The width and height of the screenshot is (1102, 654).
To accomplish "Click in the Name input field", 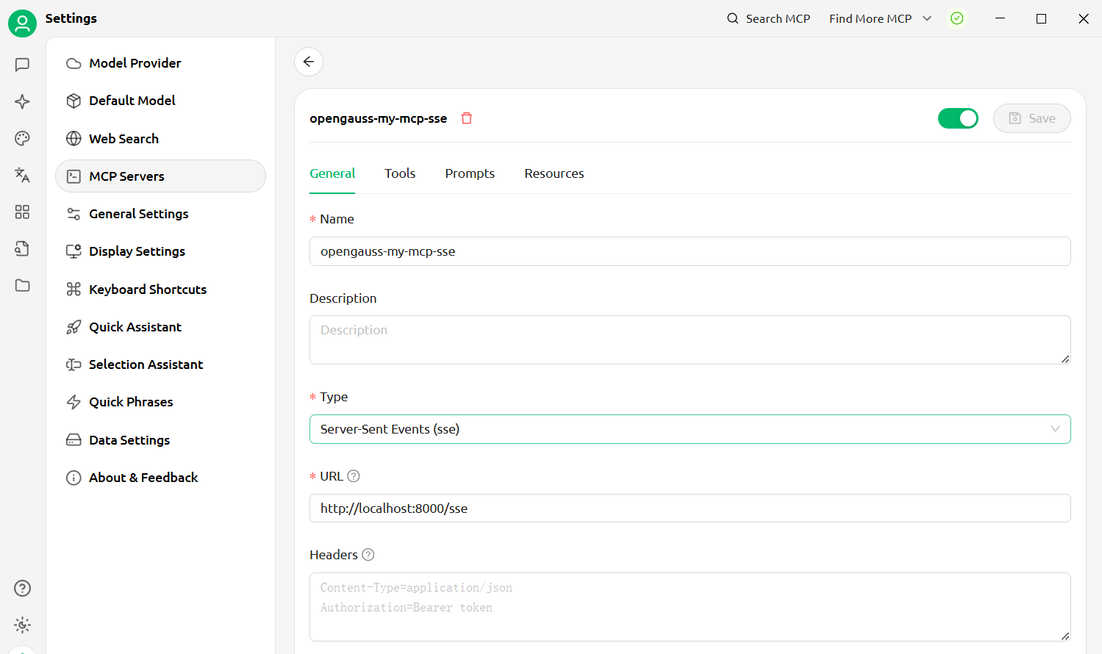I will (690, 251).
